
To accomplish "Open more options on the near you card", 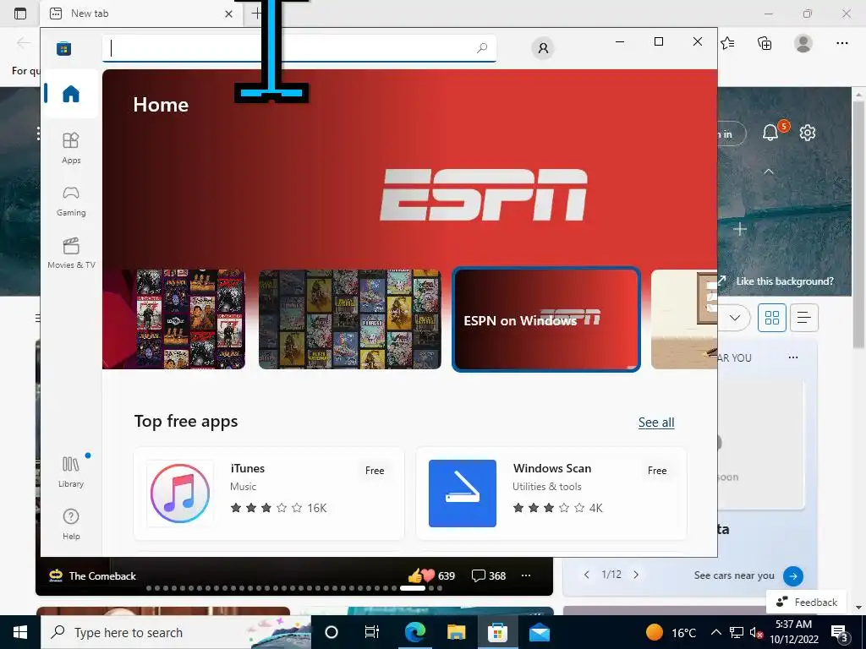I will click(793, 357).
